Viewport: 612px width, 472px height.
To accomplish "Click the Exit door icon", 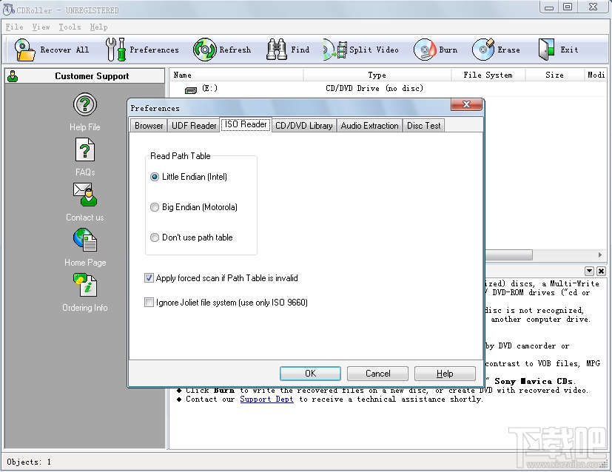I will click(546, 50).
